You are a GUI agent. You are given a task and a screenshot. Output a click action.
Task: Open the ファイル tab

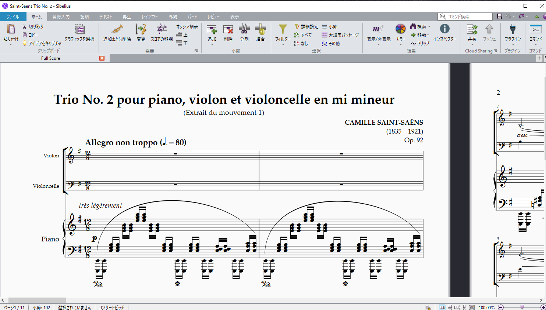(13, 17)
